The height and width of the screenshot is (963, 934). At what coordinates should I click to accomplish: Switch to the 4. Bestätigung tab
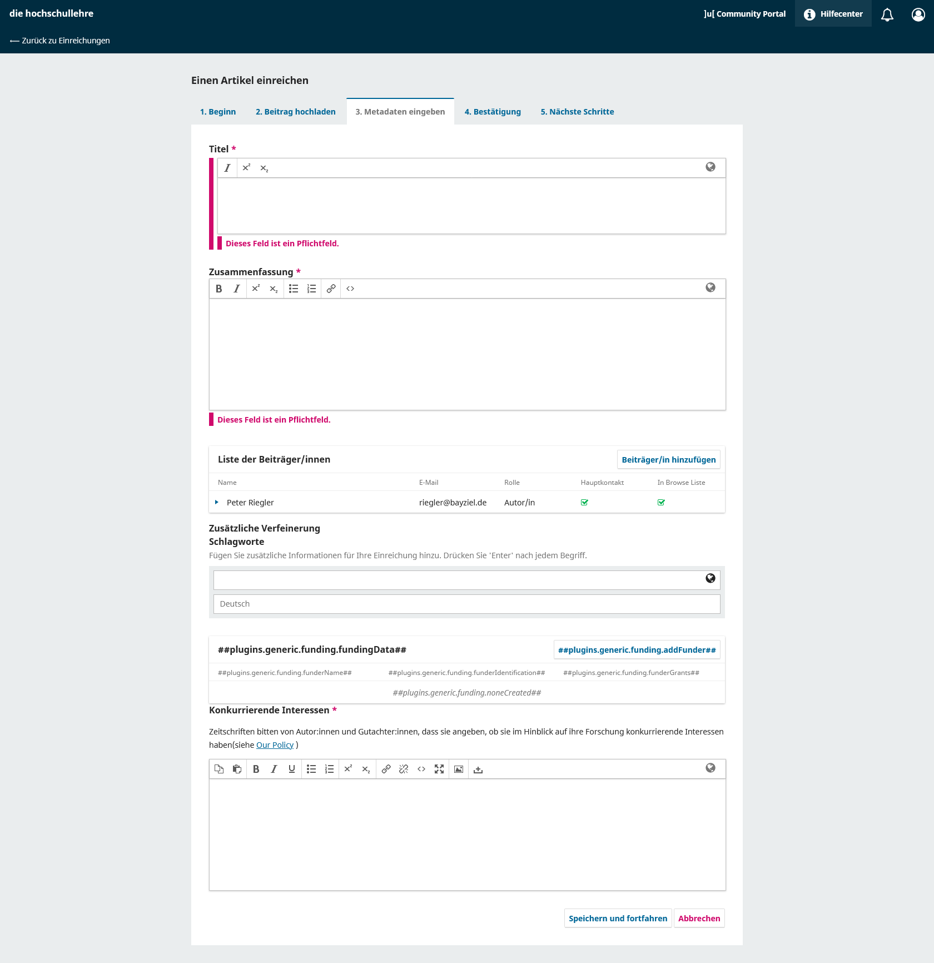tap(493, 112)
